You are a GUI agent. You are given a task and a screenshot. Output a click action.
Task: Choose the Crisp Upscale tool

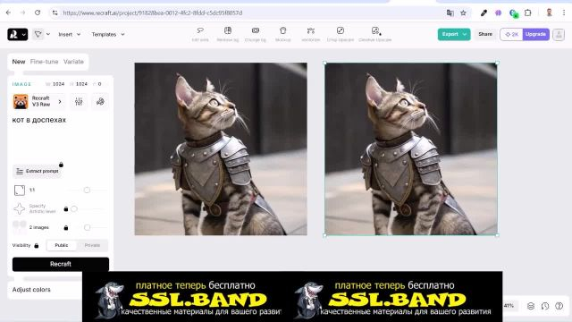pos(341,34)
